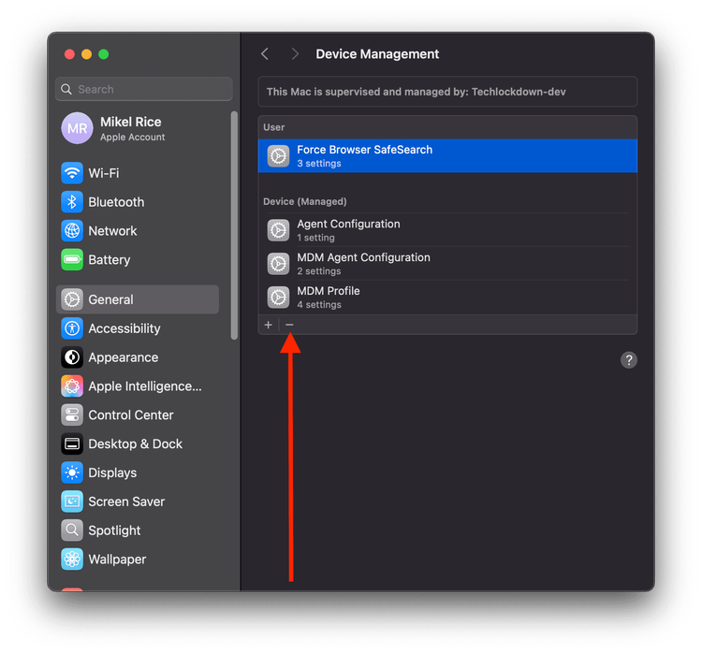702x654 pixels.
Task: Remove selected profile with minus button
Action: (289, 325)
